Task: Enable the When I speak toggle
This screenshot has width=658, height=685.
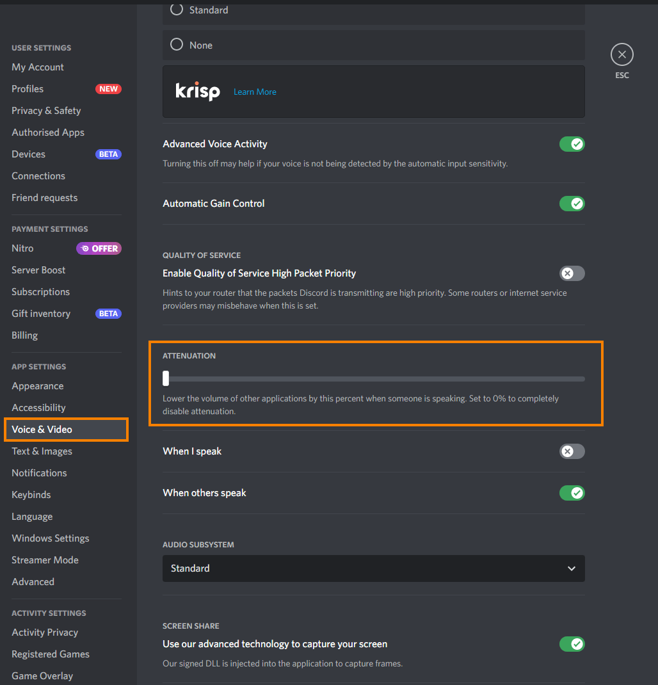Action: (x=572, y=451)
